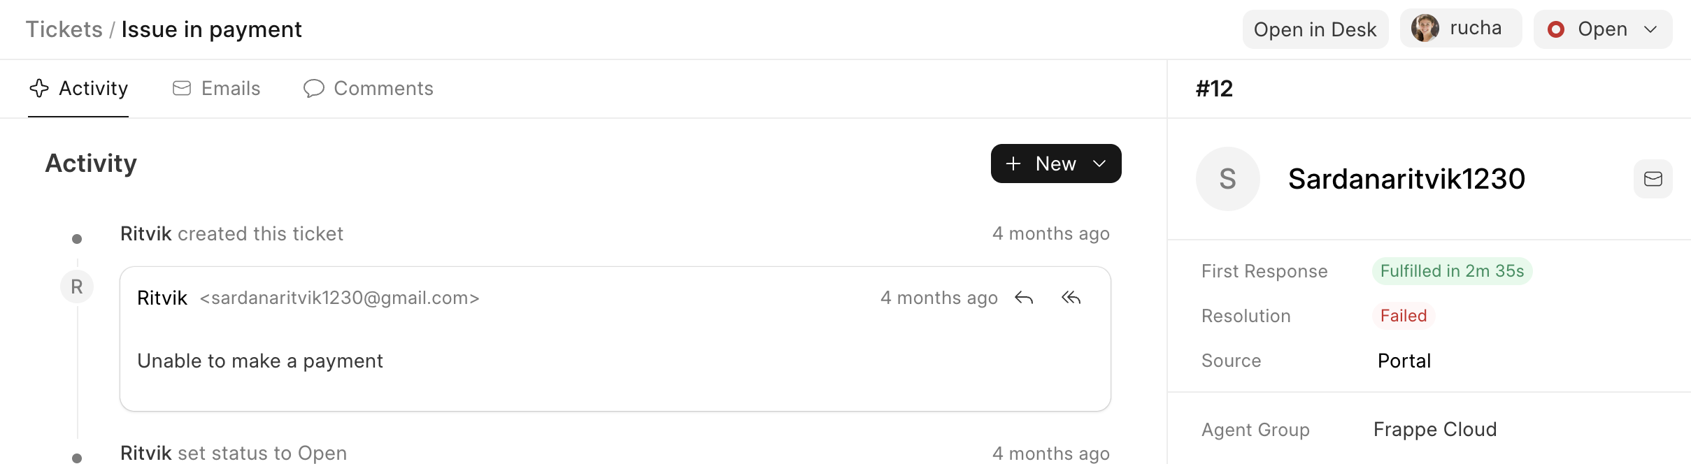Click rucha's profile picture avatar

1425,29
